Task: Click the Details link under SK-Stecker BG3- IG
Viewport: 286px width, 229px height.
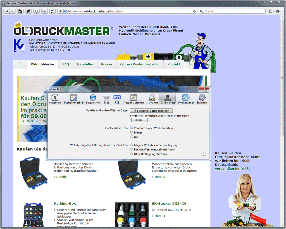Action: (x=159, y=216)
